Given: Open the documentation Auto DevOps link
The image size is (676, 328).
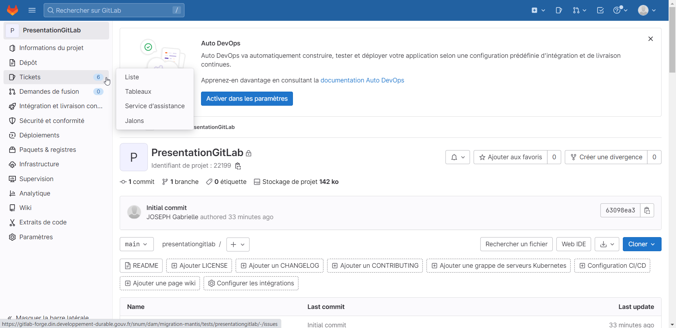Looking at the screenshot, I should (362, 80).
